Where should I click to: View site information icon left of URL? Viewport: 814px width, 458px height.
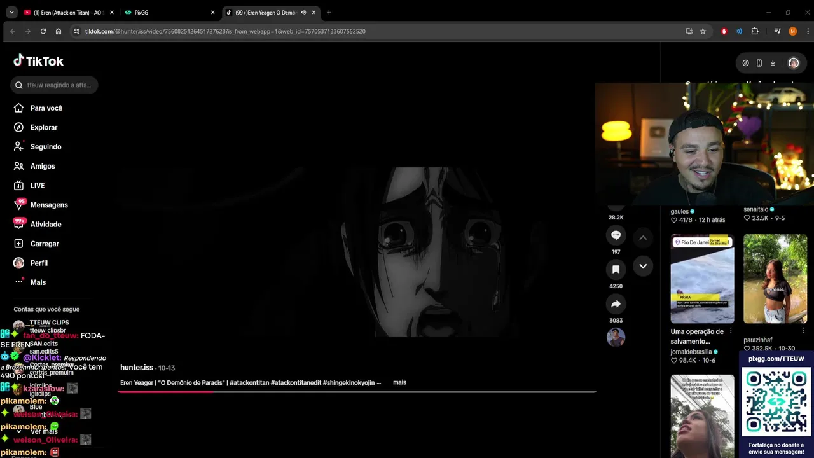[76, 31]
